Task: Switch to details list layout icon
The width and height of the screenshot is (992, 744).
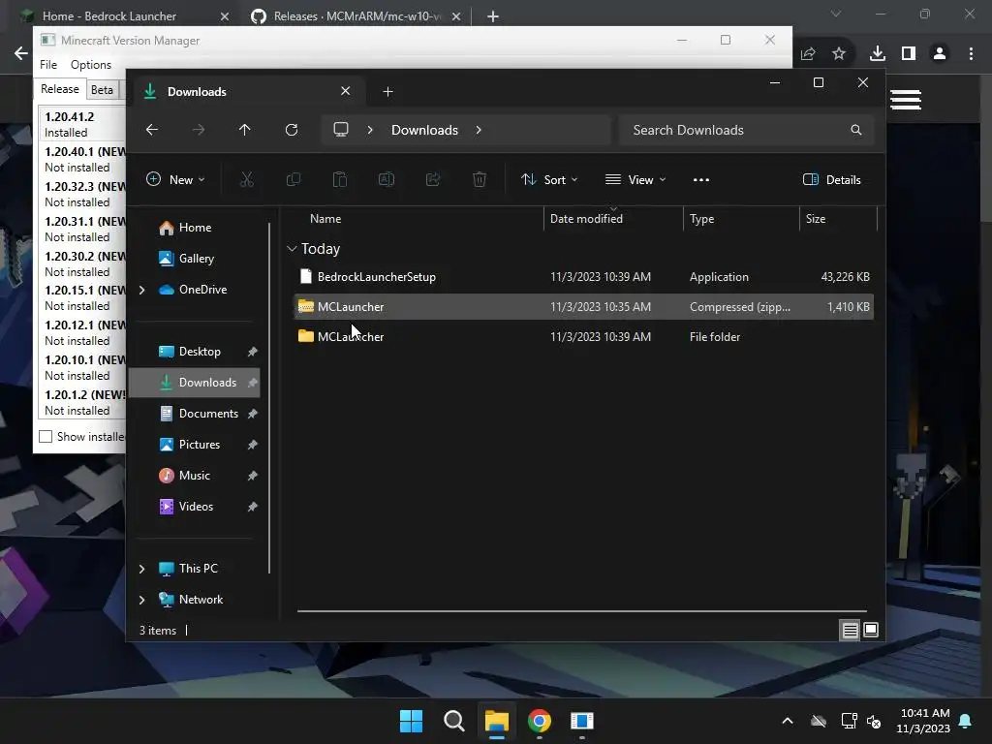Action: [x=850, y=630]
